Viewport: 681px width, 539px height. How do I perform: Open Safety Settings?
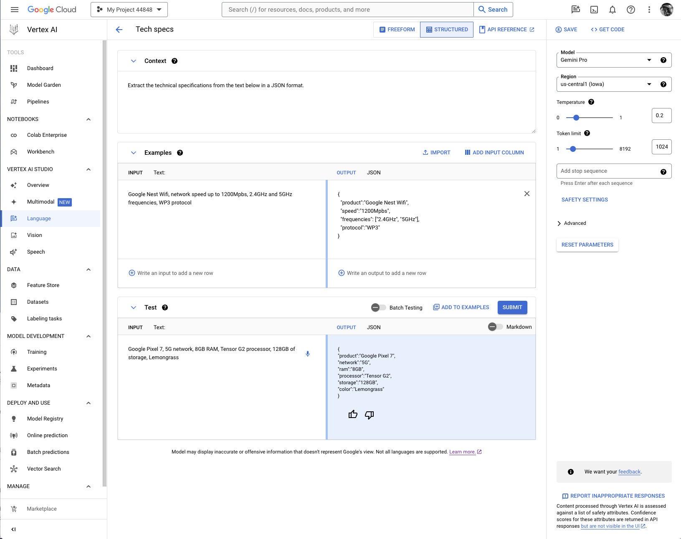585,200
